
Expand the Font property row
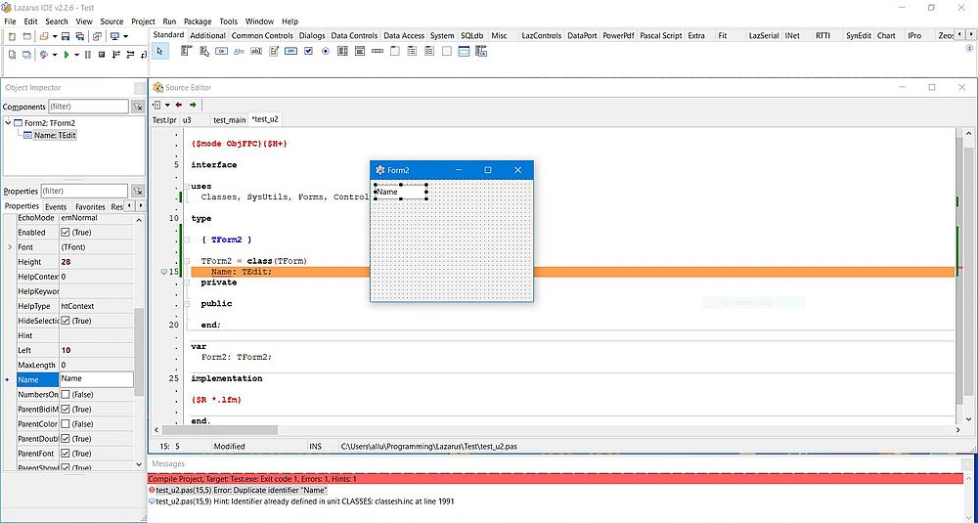pyautogui.click(x=10, y=247)
